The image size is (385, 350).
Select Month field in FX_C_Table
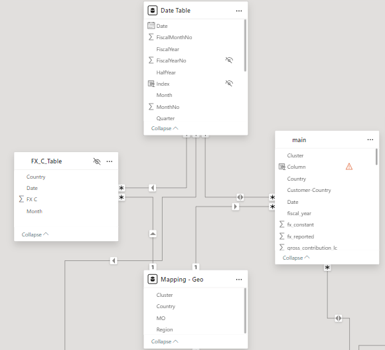click(x=35, y=211)
